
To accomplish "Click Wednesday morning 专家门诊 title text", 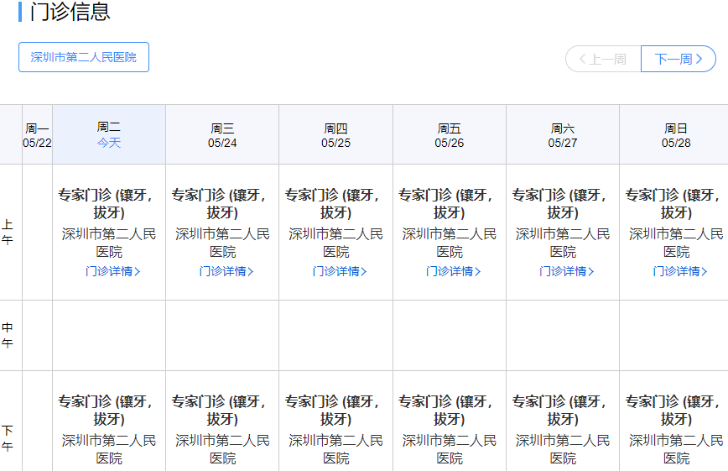I will [x=222, y=203].
